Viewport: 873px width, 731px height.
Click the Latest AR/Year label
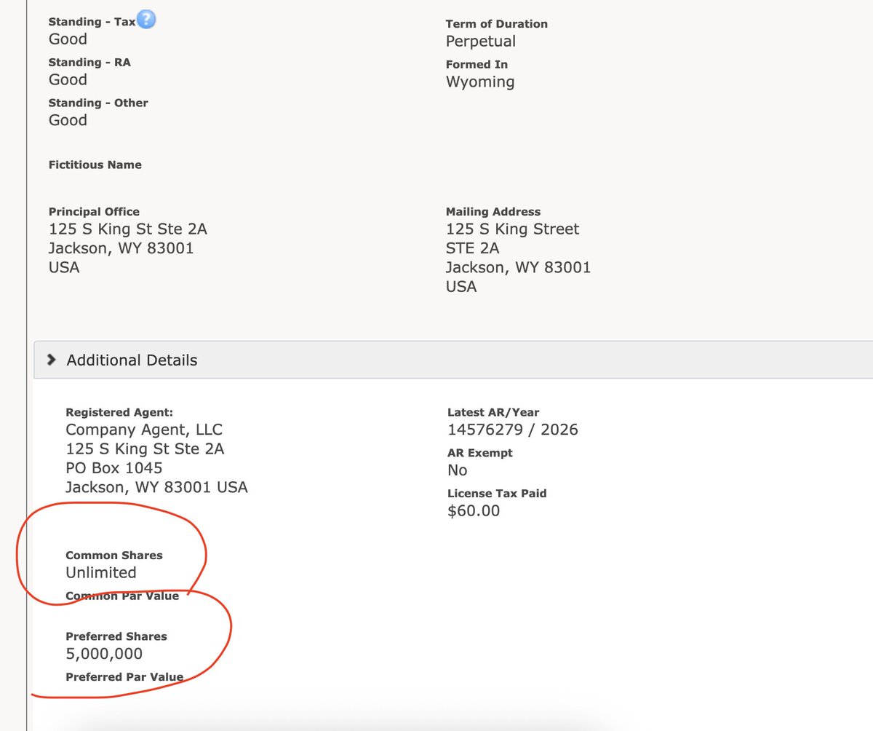point(493,413)
